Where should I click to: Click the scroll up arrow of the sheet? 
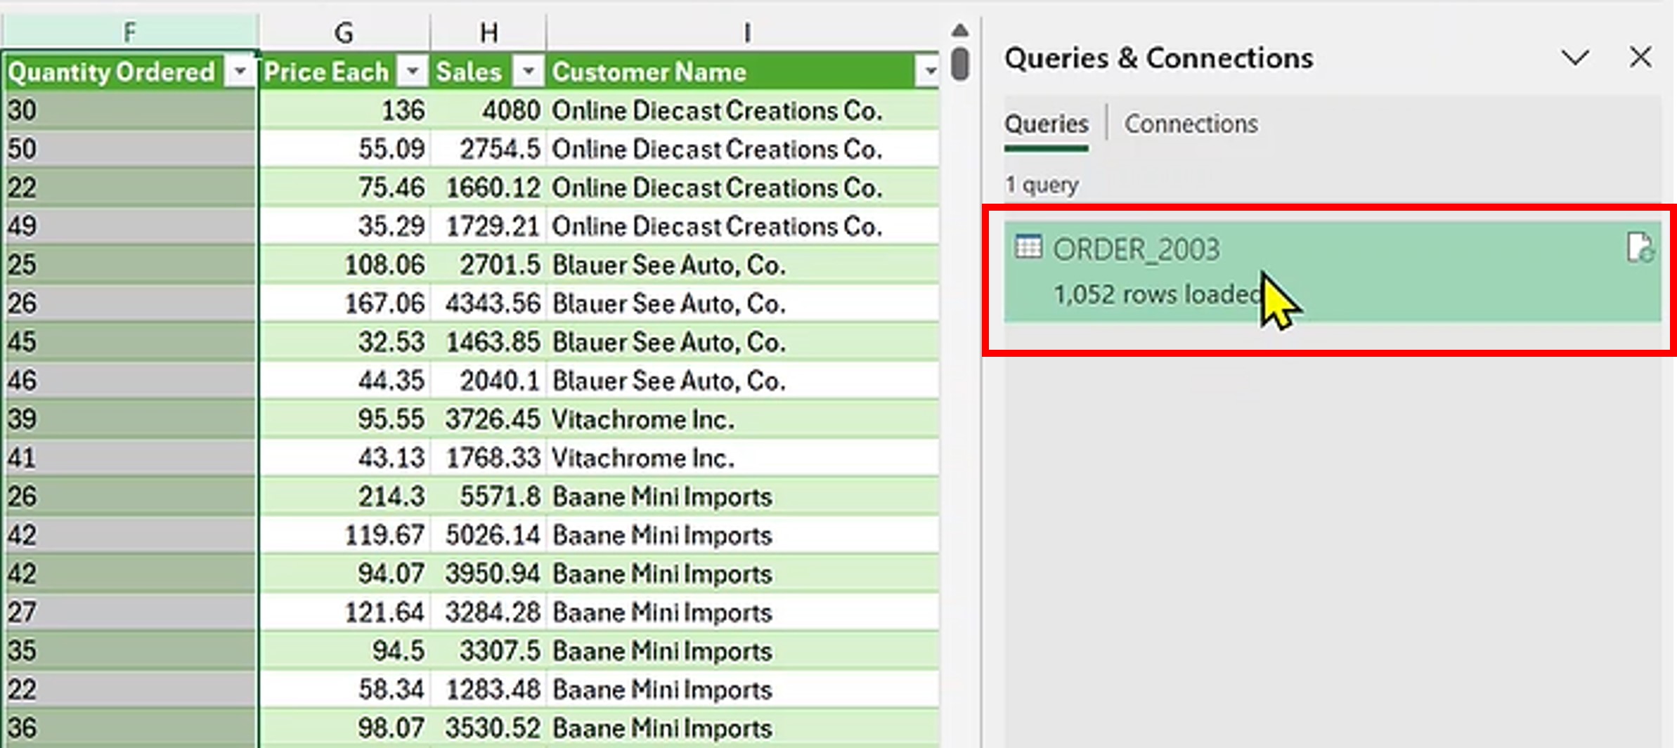pos(960,30)
